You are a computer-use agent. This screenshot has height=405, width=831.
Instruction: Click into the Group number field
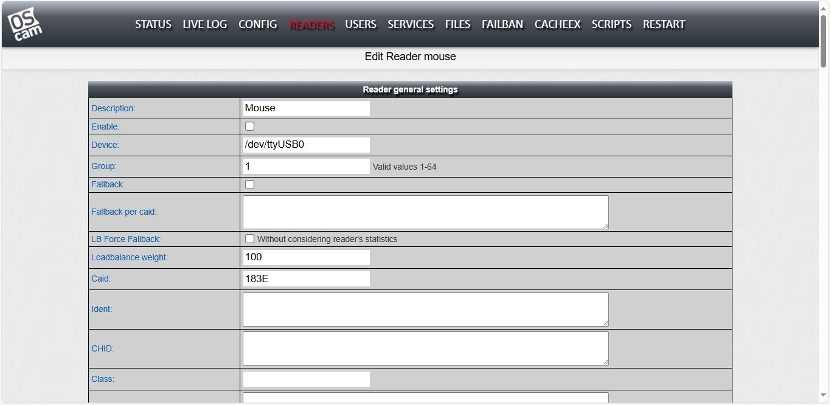pyautogui.click(x=306, y=166)
